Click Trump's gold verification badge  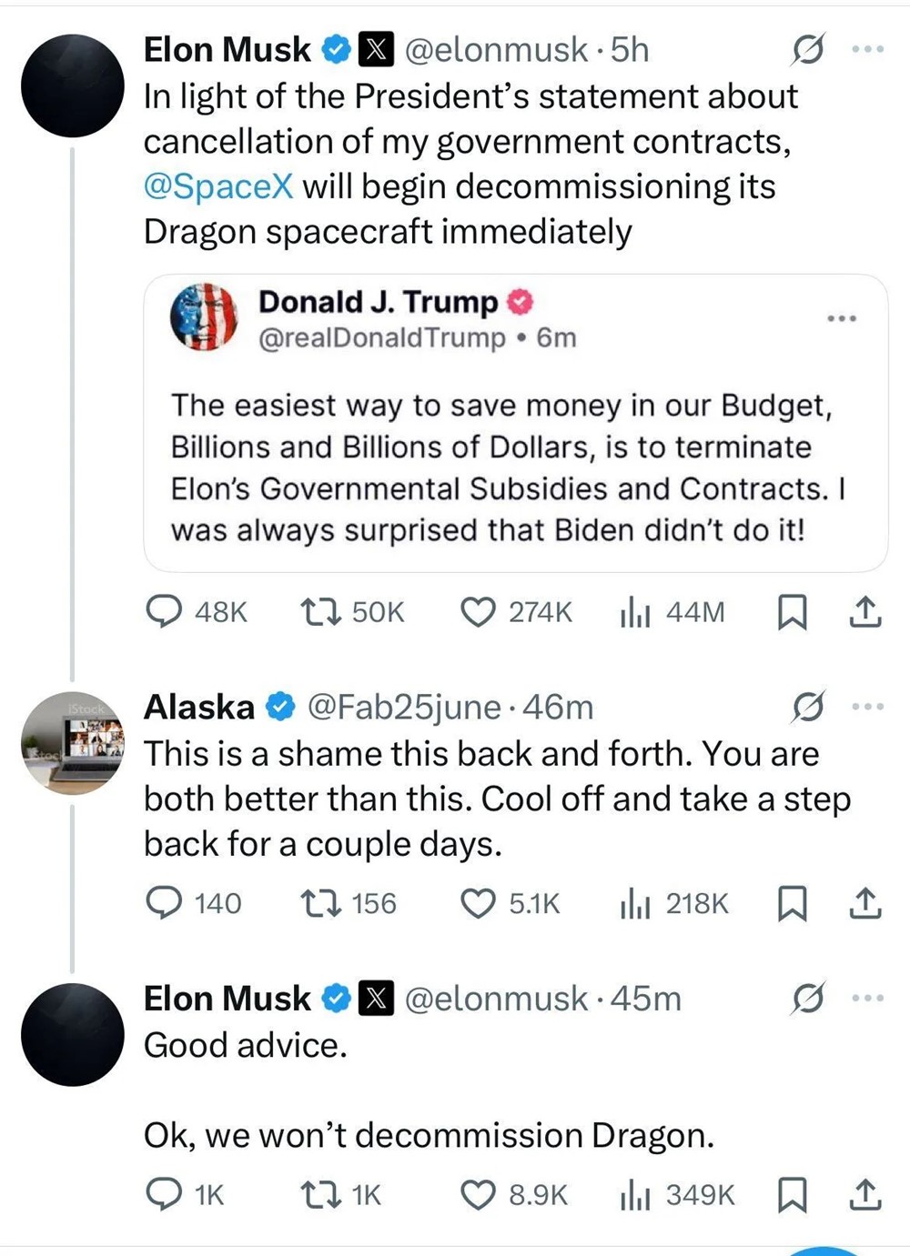tap(519, 303)
